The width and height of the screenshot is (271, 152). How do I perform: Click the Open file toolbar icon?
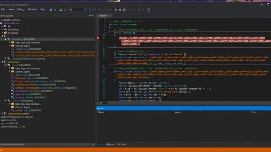pyautogui.click(x=61, y=10)
